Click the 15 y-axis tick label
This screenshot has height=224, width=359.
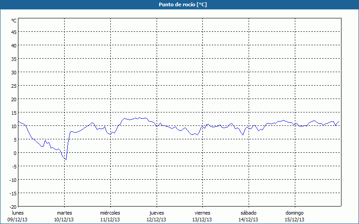(x=13, y=112)
